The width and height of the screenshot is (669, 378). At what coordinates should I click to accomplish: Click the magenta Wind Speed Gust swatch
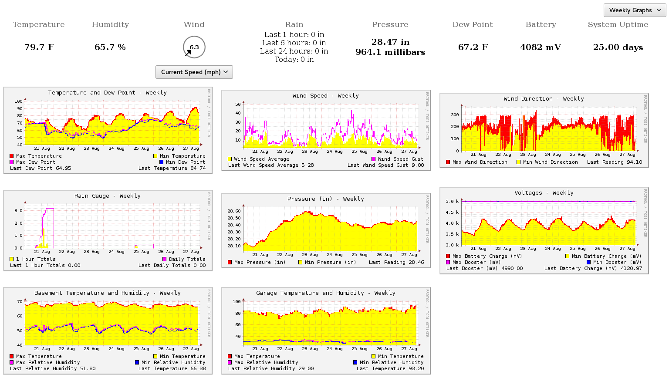tap(373, 159)
